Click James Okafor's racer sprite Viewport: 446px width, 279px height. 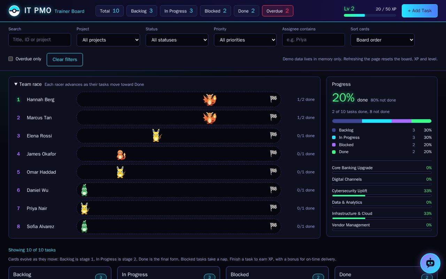(x=121, y=154)
